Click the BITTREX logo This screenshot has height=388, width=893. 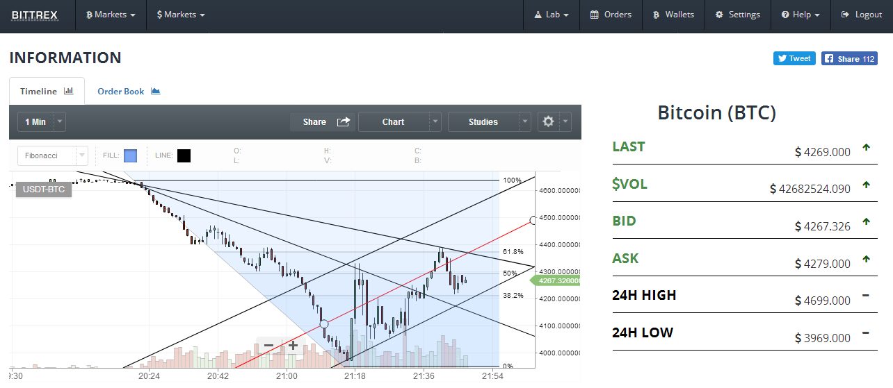click(34, 15)
